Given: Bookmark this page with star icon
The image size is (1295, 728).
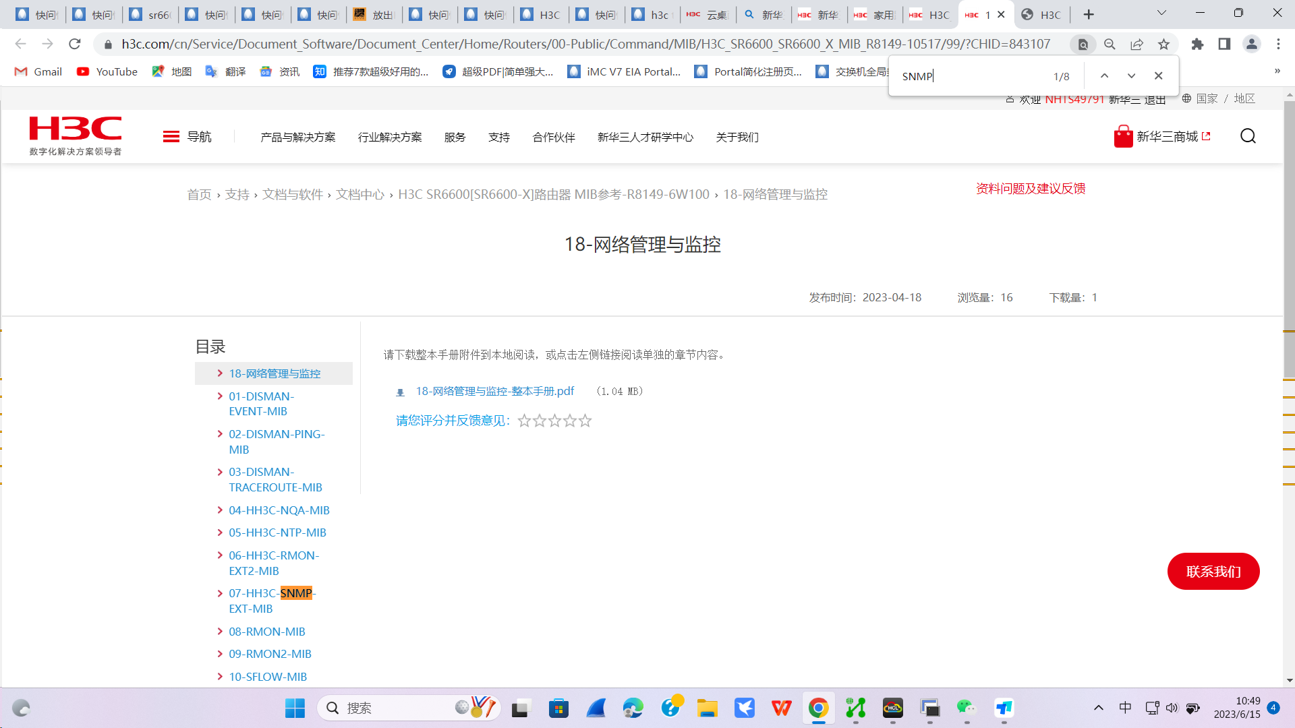Looking at the screenshot, I should pos(1163,44).
